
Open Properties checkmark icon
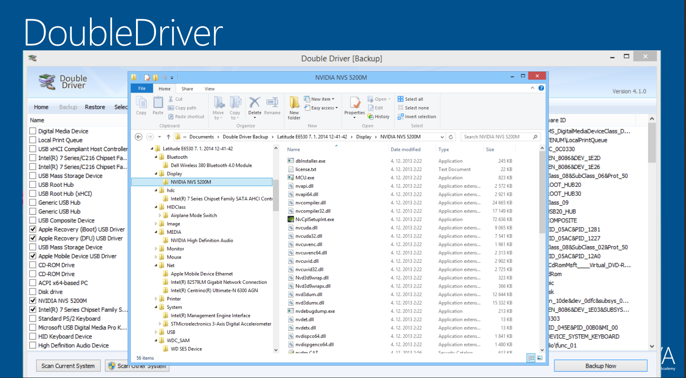(x=355, y=103)
